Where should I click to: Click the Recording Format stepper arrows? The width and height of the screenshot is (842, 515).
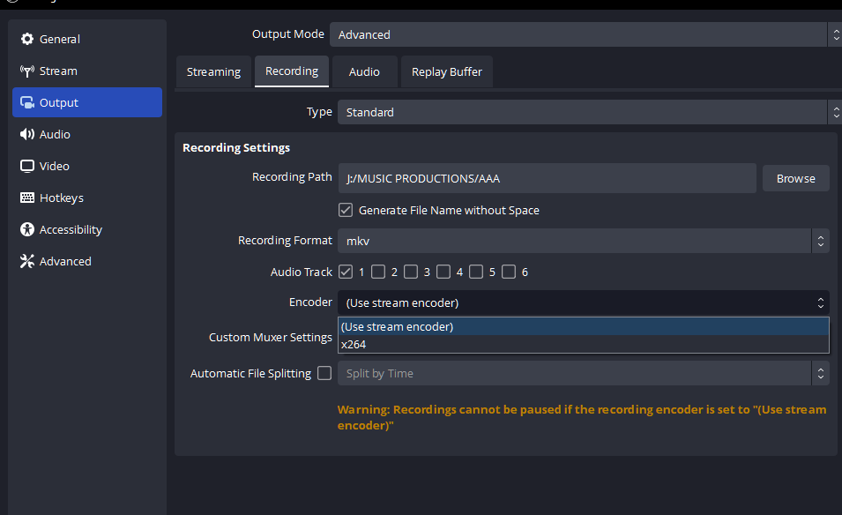821,240
